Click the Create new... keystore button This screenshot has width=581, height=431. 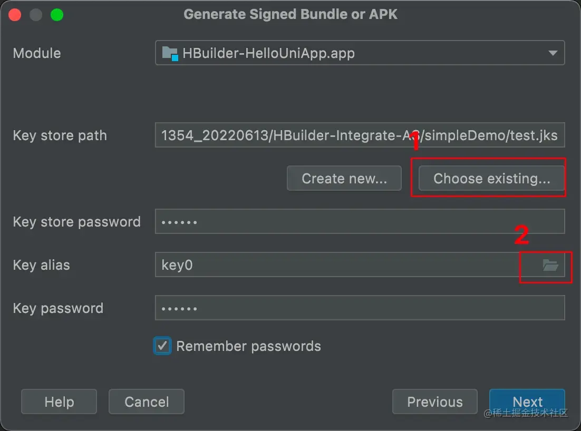344,179
